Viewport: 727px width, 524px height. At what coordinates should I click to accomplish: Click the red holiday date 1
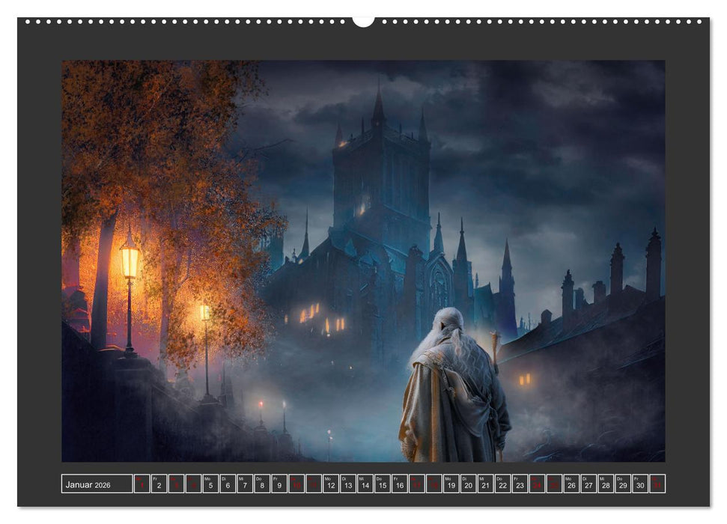(x=142, y=484)
